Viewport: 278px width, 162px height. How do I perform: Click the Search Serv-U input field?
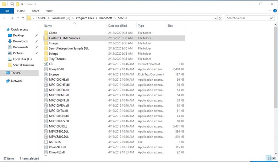pos(250,18)
